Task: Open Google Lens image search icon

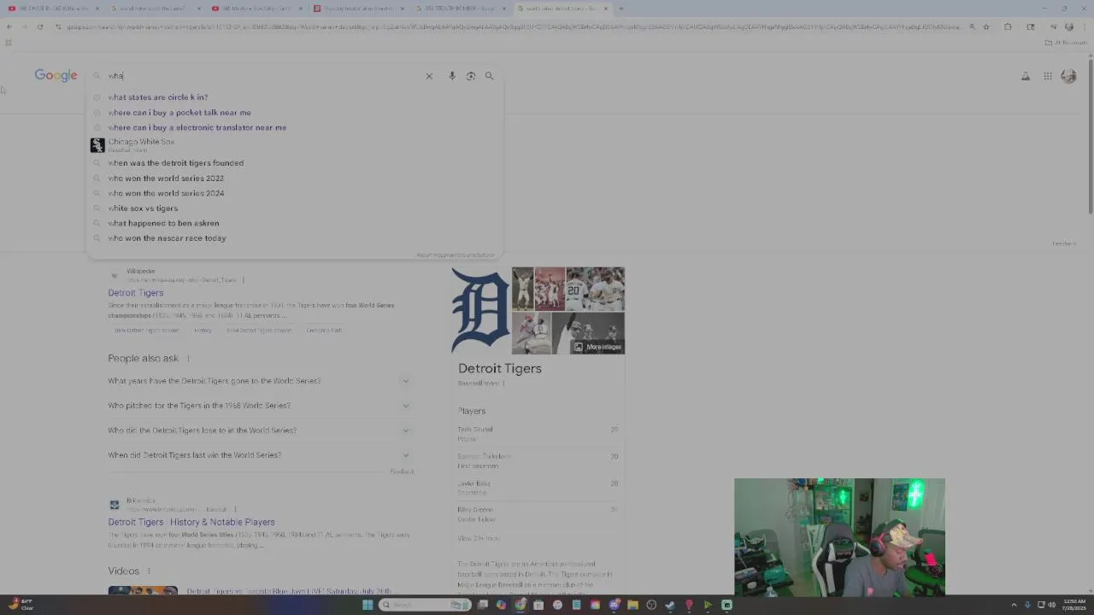Action: pos(471,76)
